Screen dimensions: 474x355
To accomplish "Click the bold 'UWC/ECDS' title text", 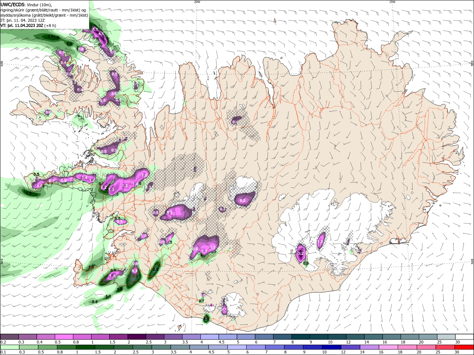I will tap(13, 4).
